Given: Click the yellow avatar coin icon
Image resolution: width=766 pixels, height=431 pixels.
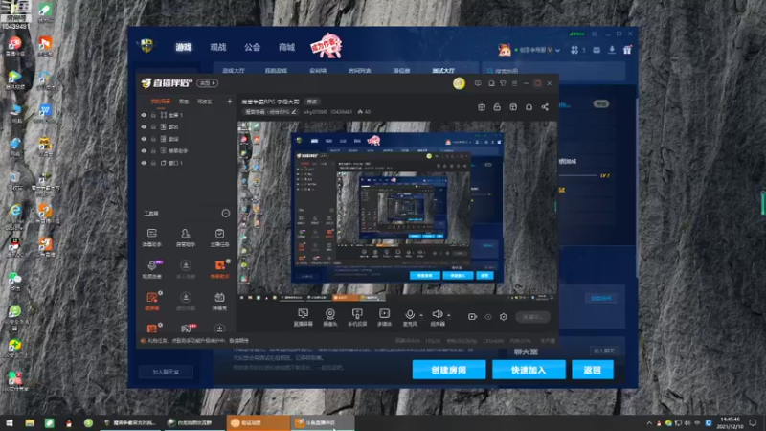Looking at the screenshot, I should coord(459,83).
